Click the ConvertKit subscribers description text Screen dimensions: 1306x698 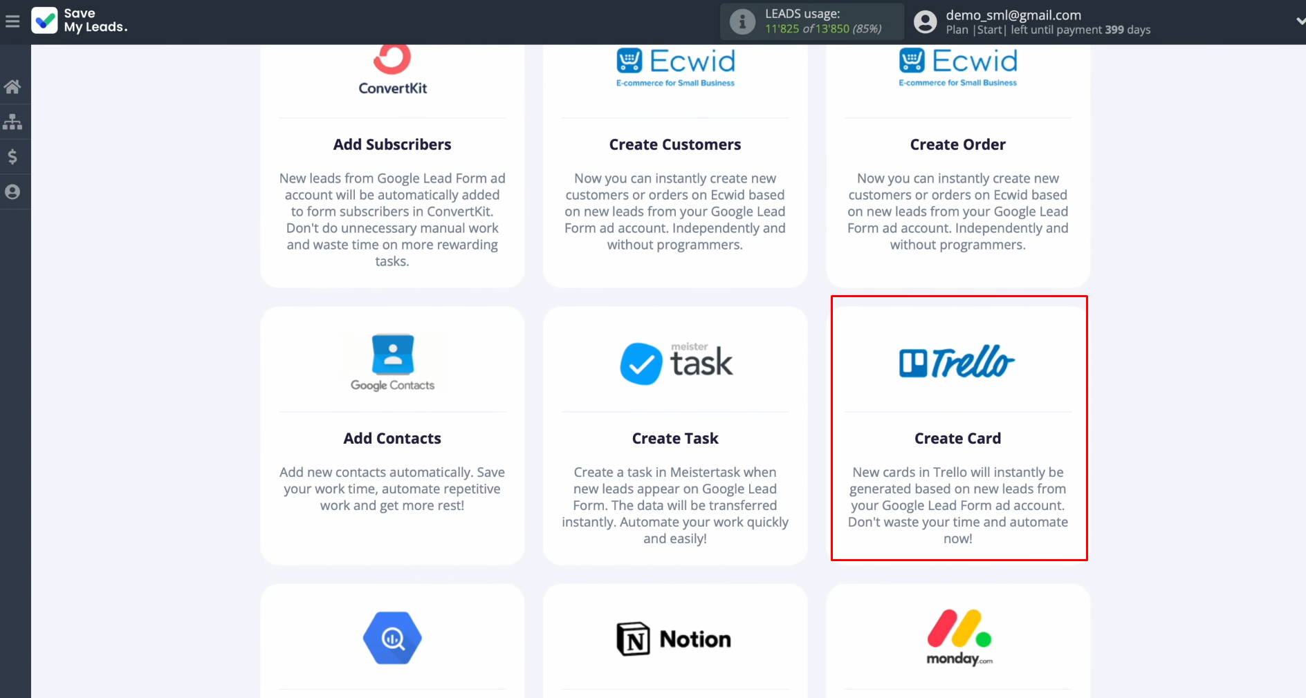(392, 220)
